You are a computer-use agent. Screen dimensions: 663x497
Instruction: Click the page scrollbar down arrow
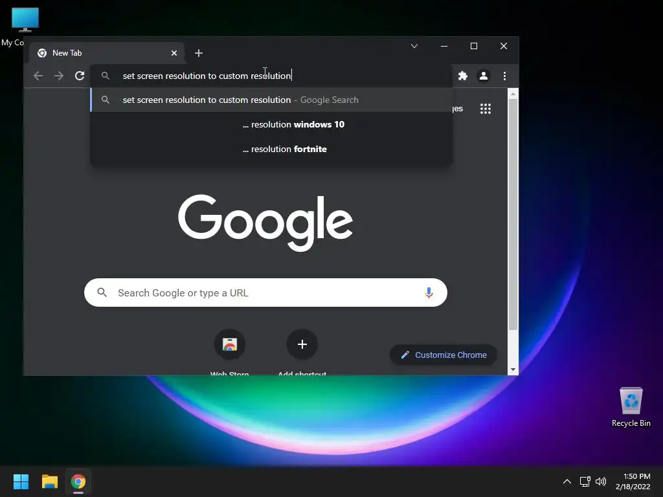pyautogui.click(x=513, y=370)
